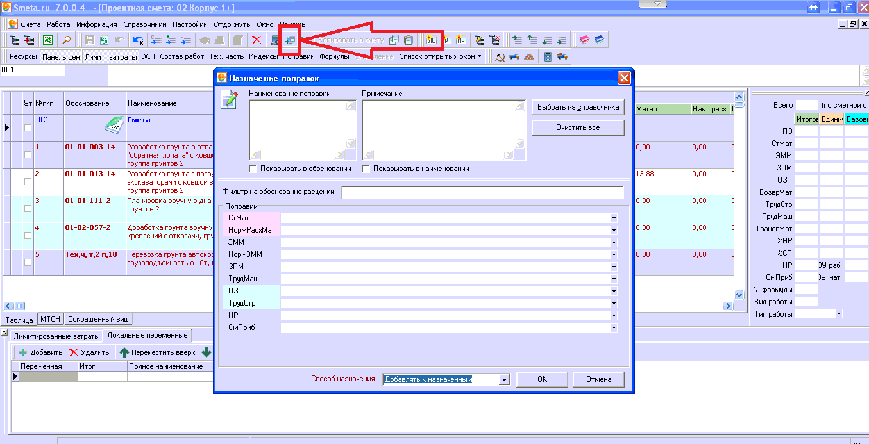Image resolution: width=869 pixels, height=444 pixels.
Task: Click the table's horizontal scrollbar left arrow
Action: (8, 306)
